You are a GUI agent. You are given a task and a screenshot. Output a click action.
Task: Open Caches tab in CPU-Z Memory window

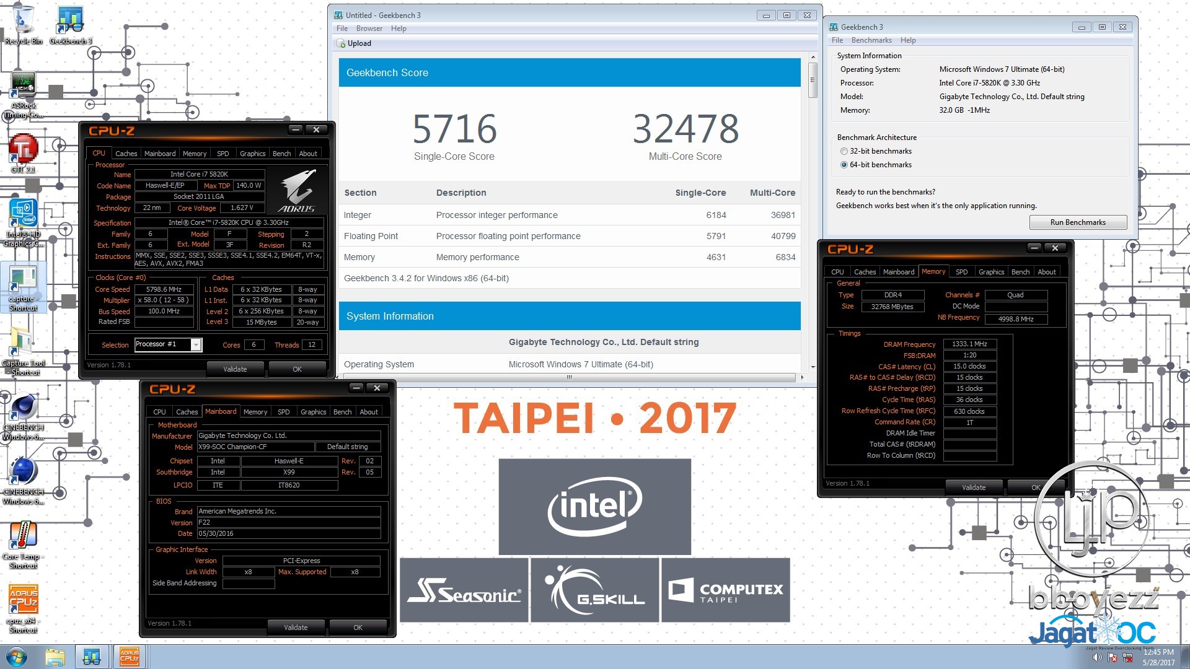click(865, 272)
